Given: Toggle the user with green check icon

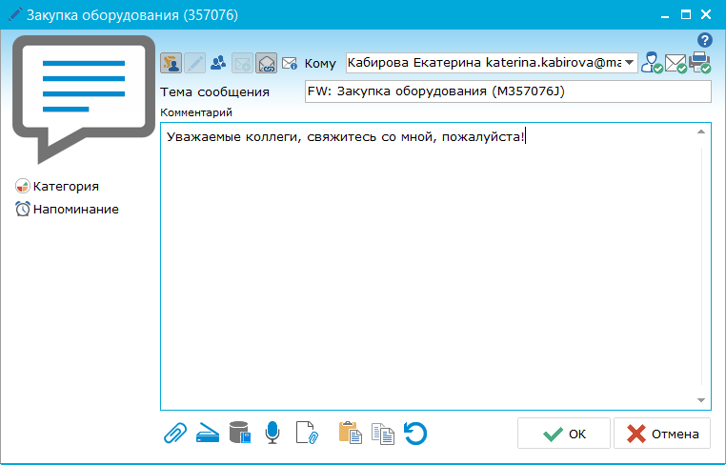Looking at the screenshot, I should [652, 64].
